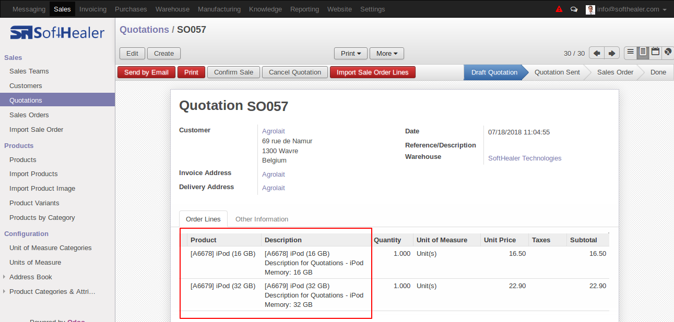
Task: Click Quotations breadcrumb link
Action: click(144, 30)
